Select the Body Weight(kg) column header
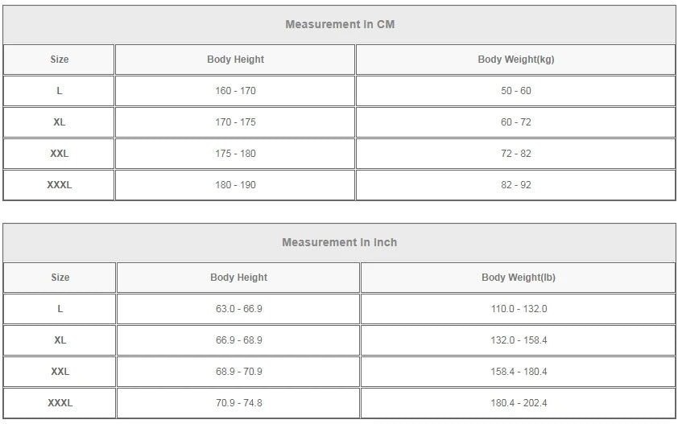This screenshot has height=424, width=678. coord(516,60)
